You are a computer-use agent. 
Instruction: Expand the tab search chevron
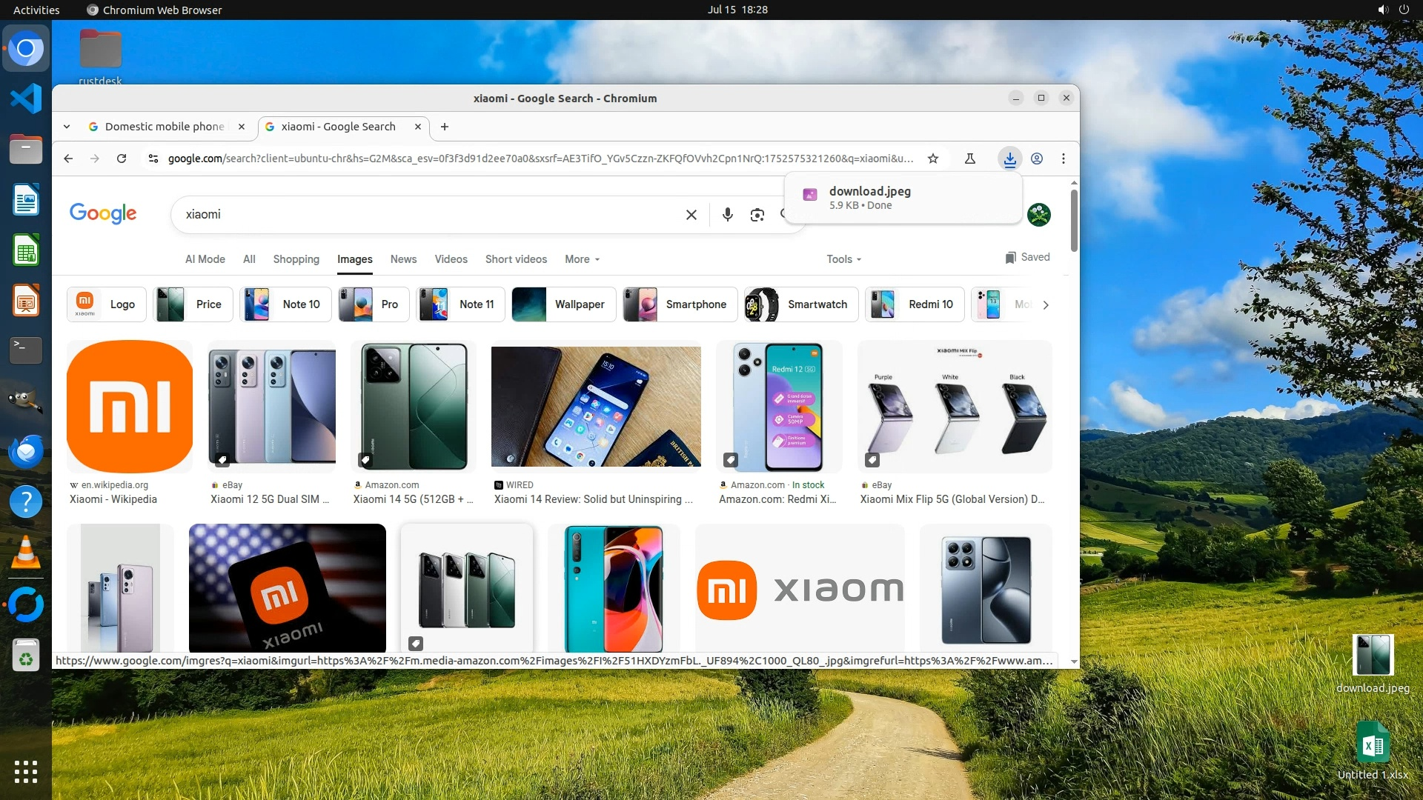point(67,127)
